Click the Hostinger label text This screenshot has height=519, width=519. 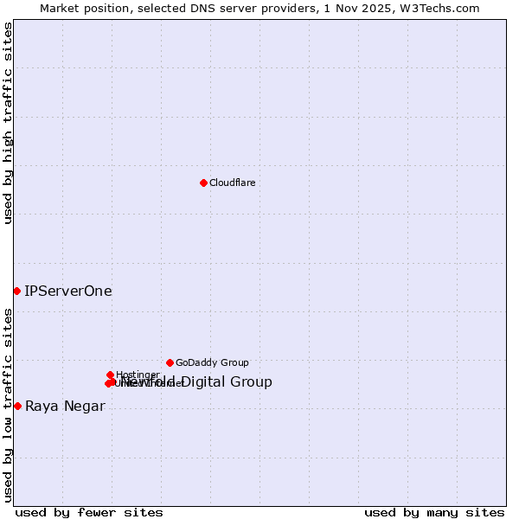pyautogui.click(x=138, y=375)
